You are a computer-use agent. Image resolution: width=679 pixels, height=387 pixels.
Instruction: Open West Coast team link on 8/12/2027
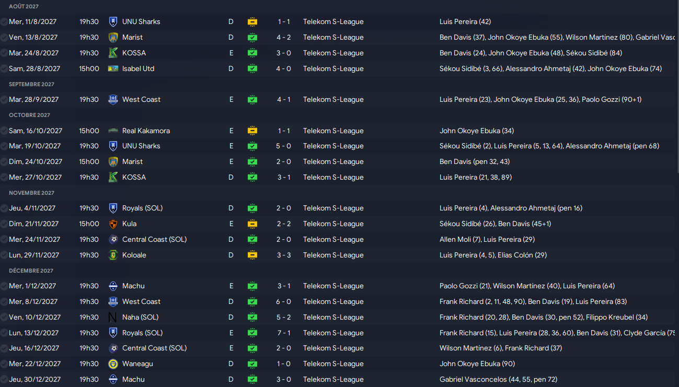click(x=141, y=301)
